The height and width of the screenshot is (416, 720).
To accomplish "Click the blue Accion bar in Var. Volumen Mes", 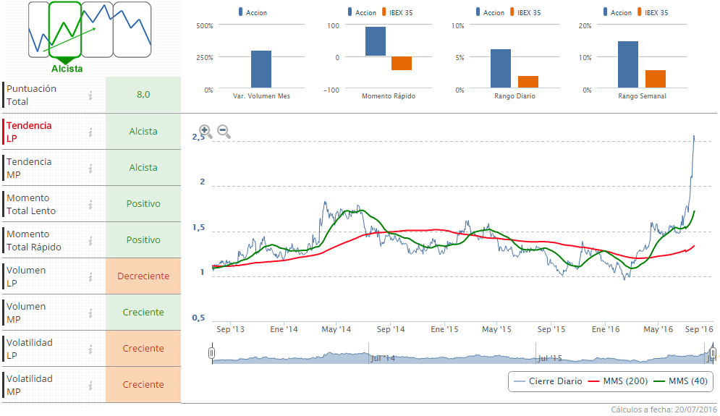I will (x=261, y=69).
